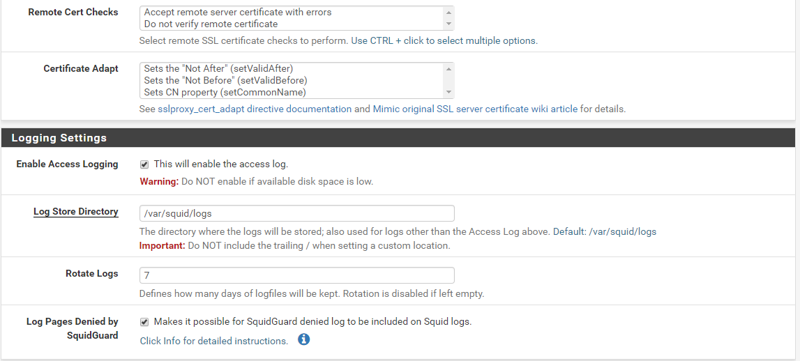Choose Sets the "Not After" (setValidAfter) option
The height and width of the screenshot is (361, 800).
(x=218, y=68)
